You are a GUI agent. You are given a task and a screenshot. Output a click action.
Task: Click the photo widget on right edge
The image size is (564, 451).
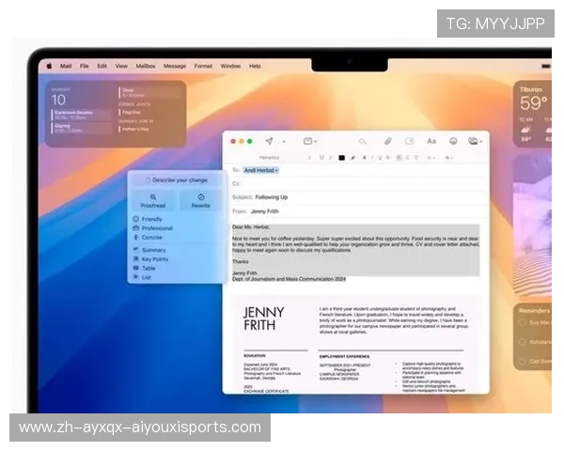click(532, 225)
